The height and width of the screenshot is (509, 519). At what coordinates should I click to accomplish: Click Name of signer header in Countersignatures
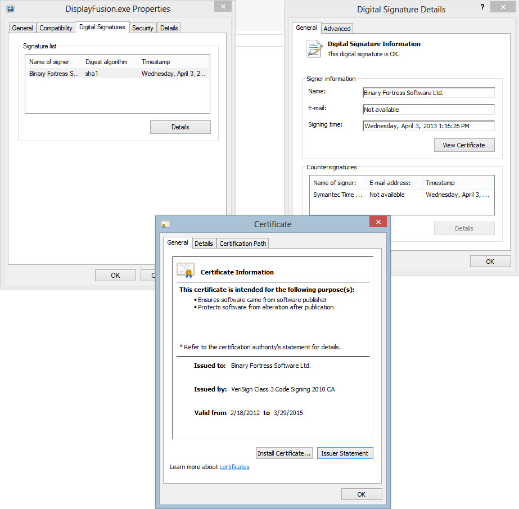tap(338, 183)
